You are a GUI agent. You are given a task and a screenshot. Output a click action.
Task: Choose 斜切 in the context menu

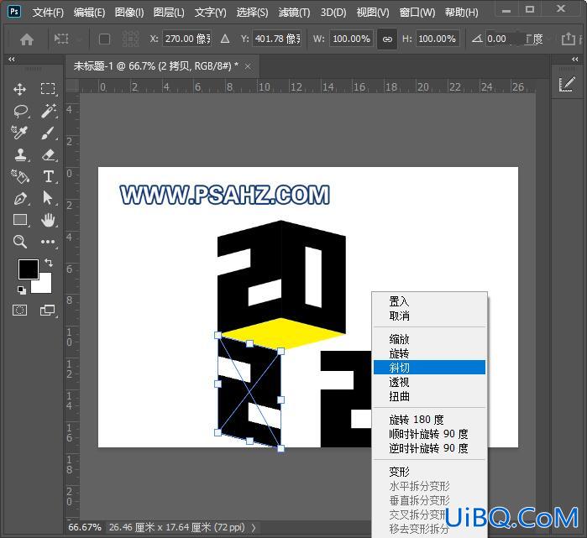coord(429,368)
